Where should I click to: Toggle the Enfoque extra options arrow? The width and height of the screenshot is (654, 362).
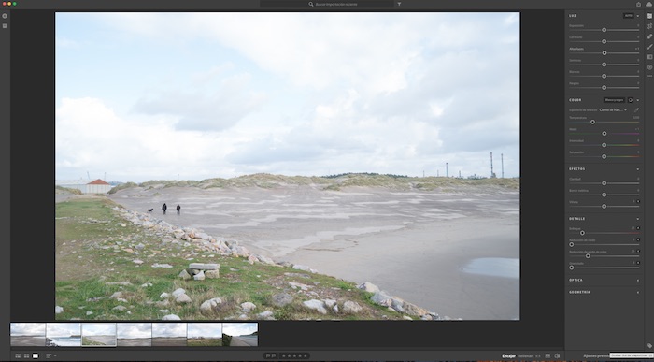point(638,228)
